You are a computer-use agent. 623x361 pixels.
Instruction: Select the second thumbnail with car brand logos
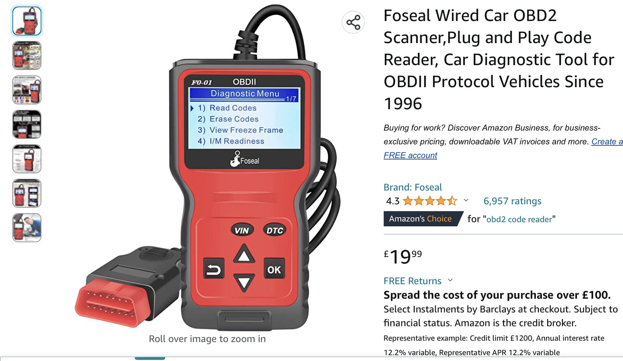click(x=27, y=56)
